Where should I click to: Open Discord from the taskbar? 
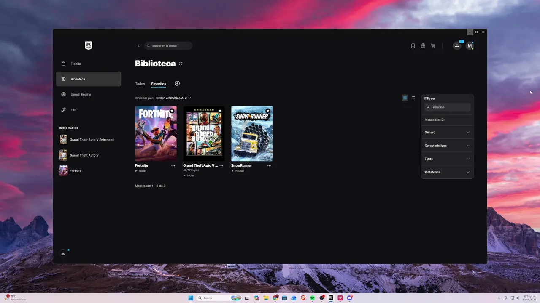[x=349, y=298]
